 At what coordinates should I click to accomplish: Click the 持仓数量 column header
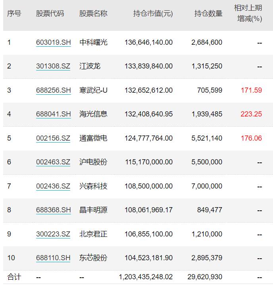click(x=208, y=13)
